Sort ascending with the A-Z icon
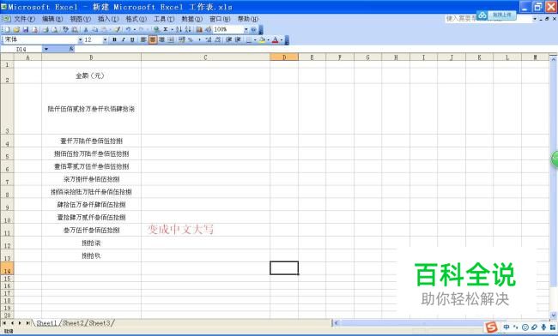Viewport: 558px width, 336px height. point(179,30)
